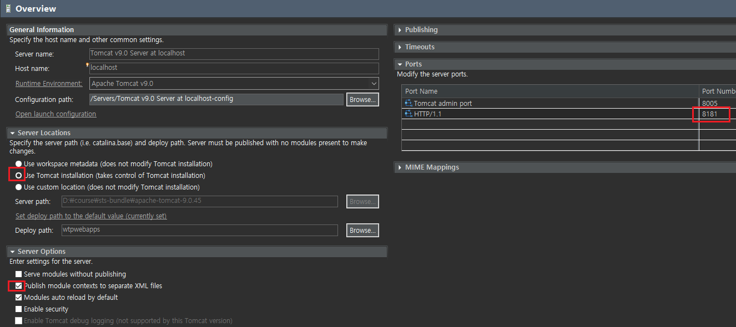Viewport: 736px width, 327px height.
Task: Open launch configuration link
Action: click(x=56, y=114)
